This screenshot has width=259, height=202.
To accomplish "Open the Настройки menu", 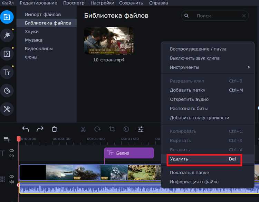I will tap(102, 3).
